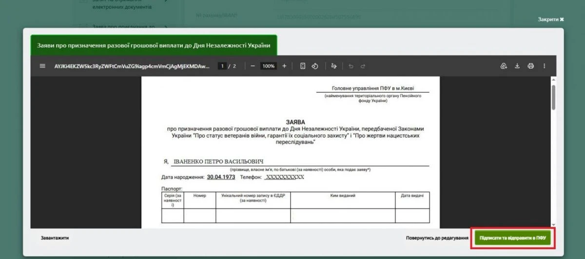This screenshot has width=585, height=259.
Task: Print the PDF document
Action: point(531,66)
